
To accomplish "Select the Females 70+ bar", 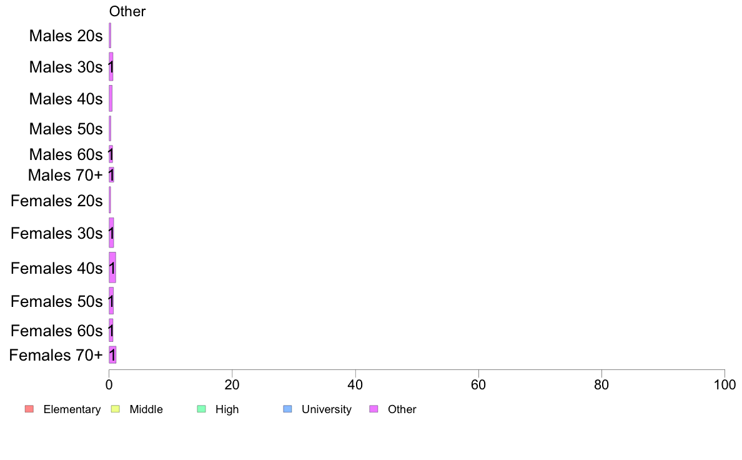I will click(112, 355).
